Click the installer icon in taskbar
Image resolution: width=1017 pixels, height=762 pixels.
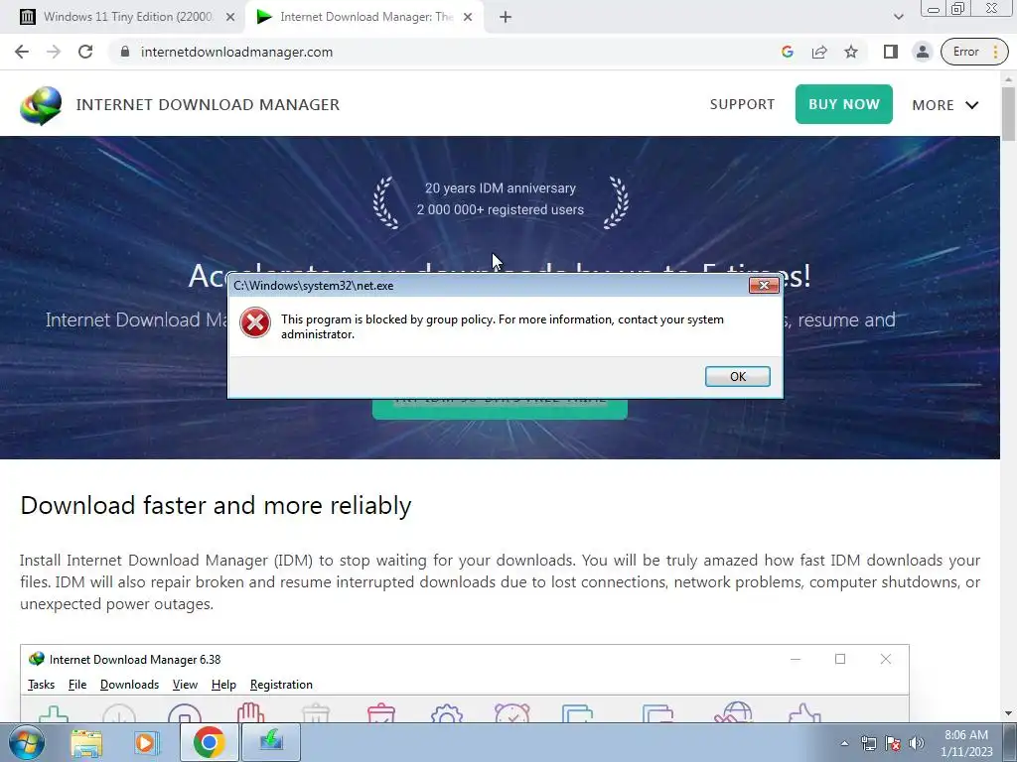271,742
